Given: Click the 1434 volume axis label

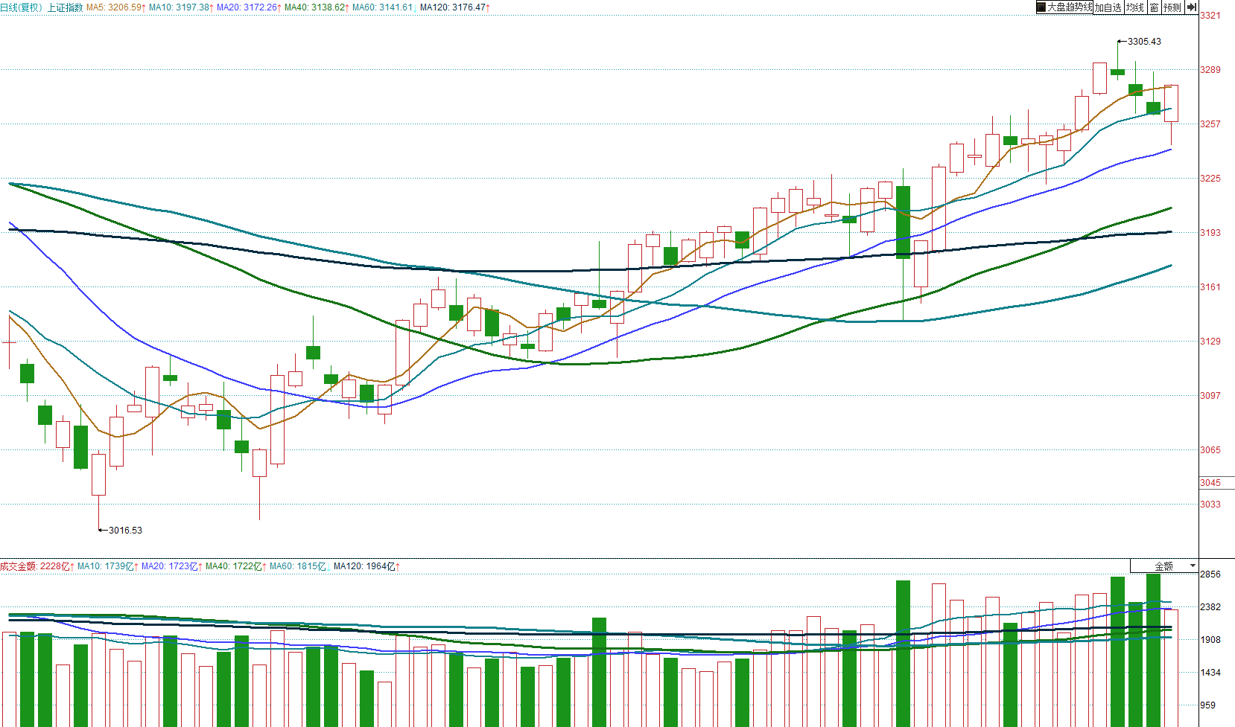Looking at the screenshot, I should (x=1210, y=673).
